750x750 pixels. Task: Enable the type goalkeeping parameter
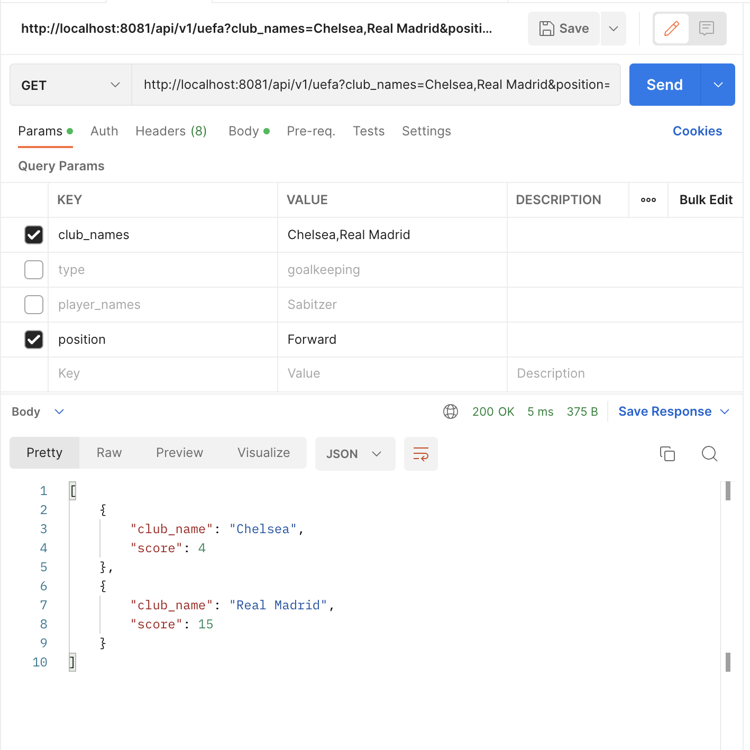(x=33, y=270)
